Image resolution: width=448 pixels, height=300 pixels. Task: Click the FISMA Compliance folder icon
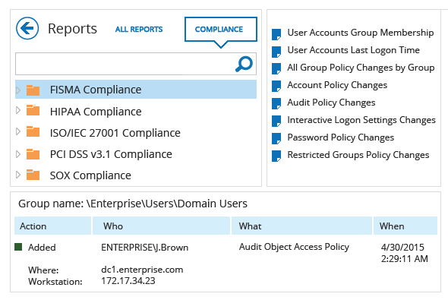tap(33, 90)
